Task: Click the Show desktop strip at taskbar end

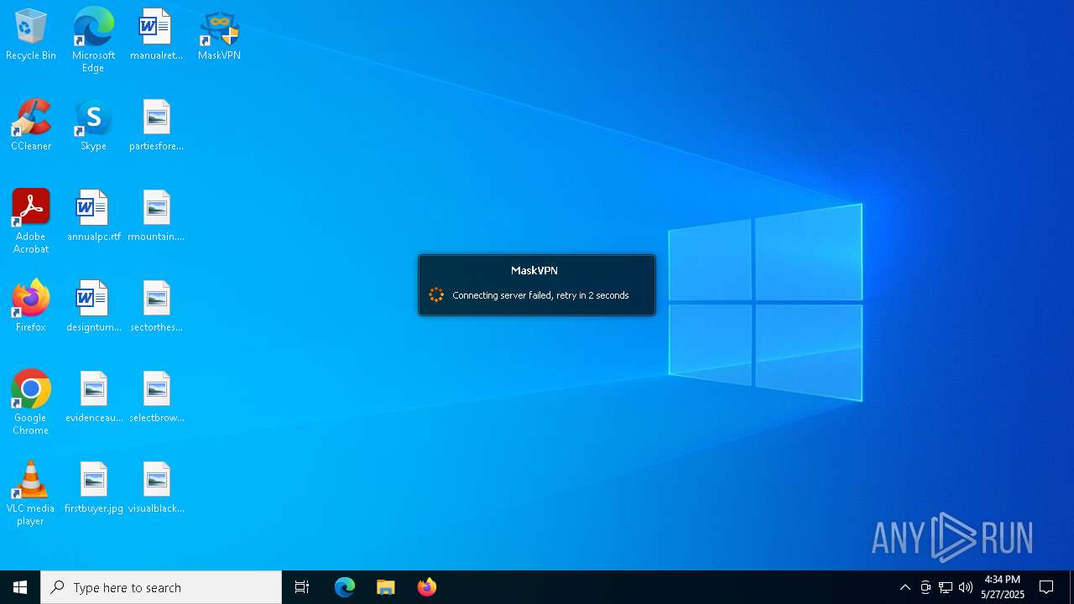Action: [x=1071, y=587]
